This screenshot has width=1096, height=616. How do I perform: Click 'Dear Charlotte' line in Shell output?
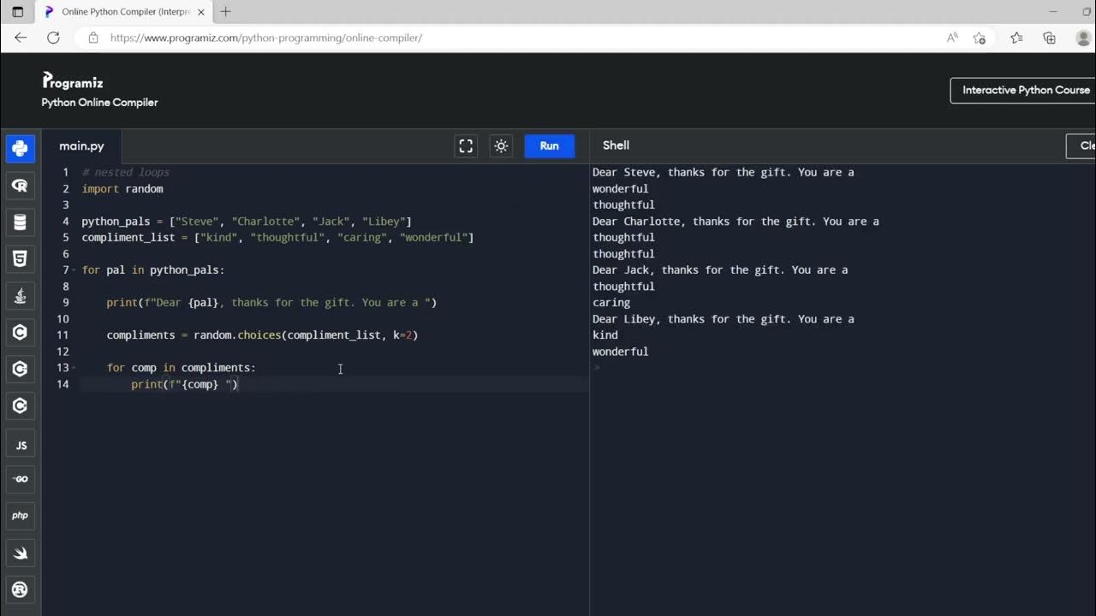click(x=736, y=222)
